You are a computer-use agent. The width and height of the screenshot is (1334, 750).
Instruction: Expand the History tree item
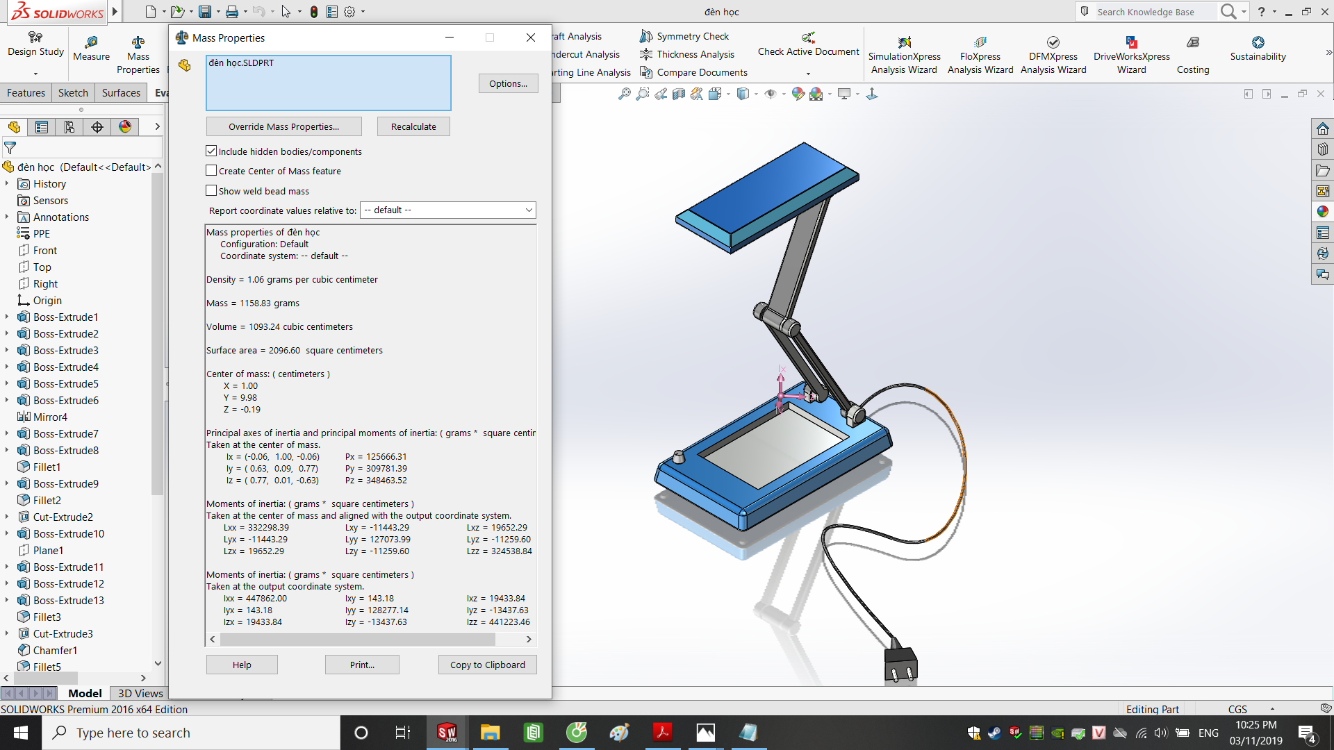[7, 183]
